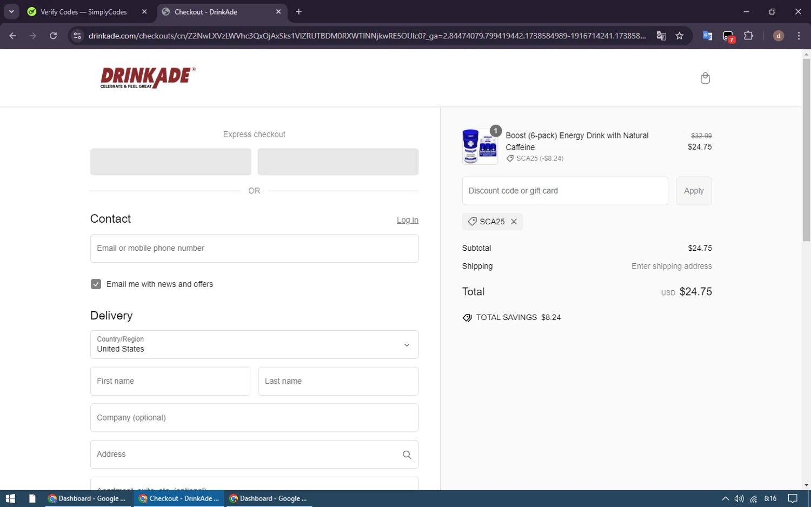This screenshot has height=507, width=811.
Task: Expand the Country/Region dropdown
Action: pos(254,344)
